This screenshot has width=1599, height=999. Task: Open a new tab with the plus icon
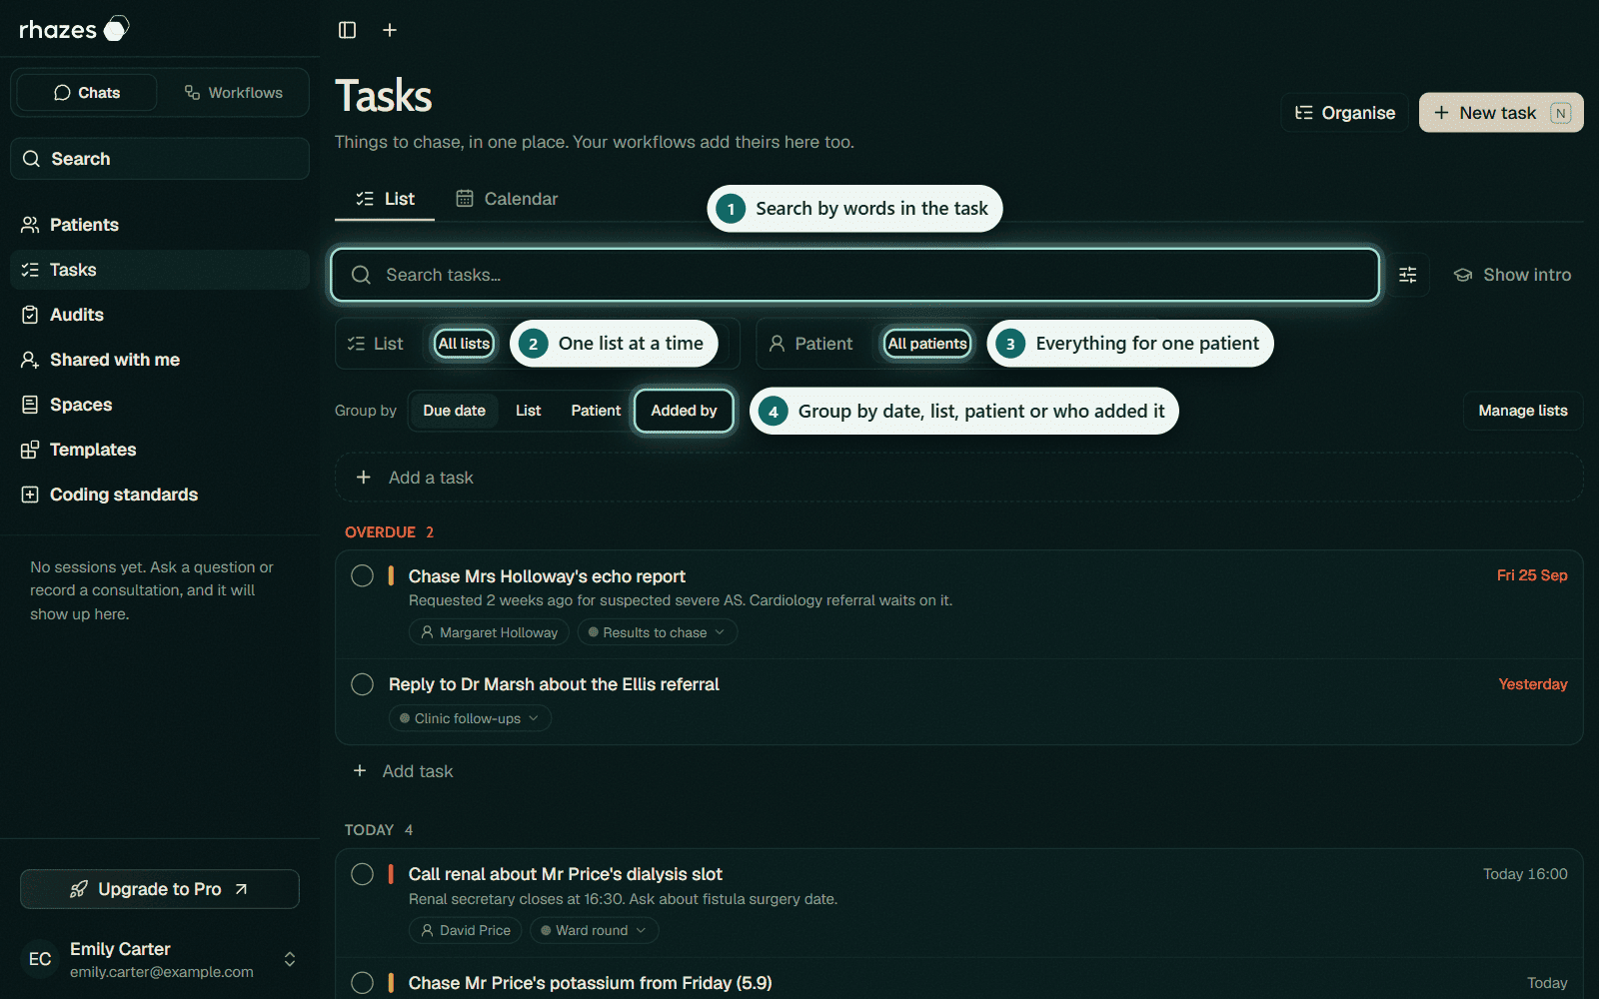coord(390,30)
